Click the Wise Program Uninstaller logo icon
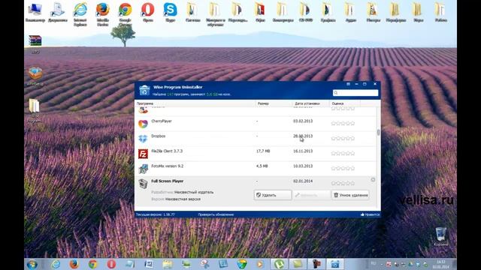This screenshot has height=270, width=481. (x=144, y=90)
